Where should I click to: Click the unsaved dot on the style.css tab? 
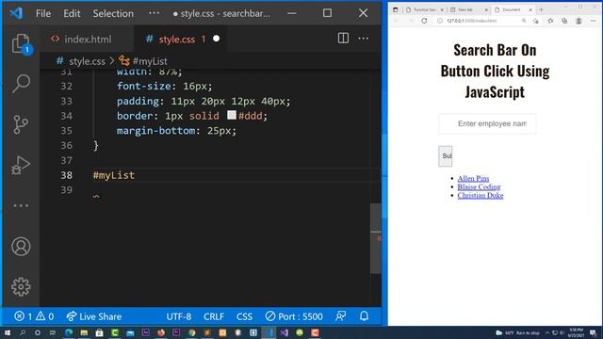tap(216, 39)
